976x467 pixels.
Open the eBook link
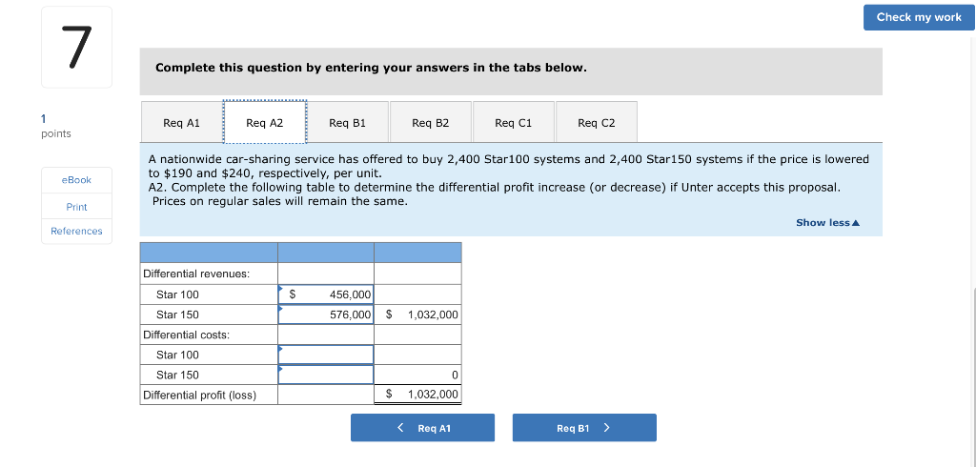pyautogui.click(x=76, y=180)
